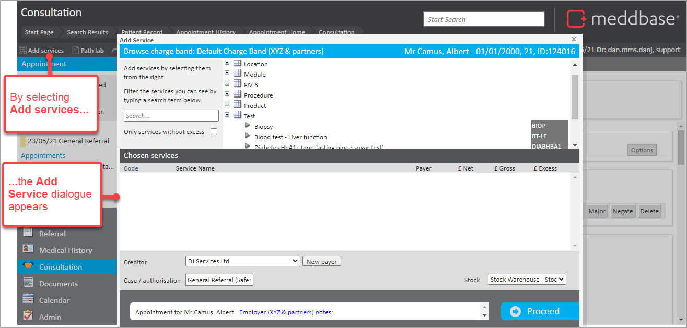Select the Documents sidebar icon

28,283
